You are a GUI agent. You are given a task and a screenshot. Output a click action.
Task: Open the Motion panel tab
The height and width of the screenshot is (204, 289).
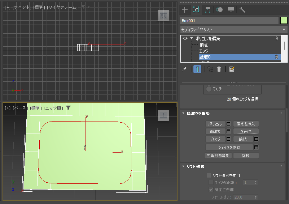click(219, 10)
